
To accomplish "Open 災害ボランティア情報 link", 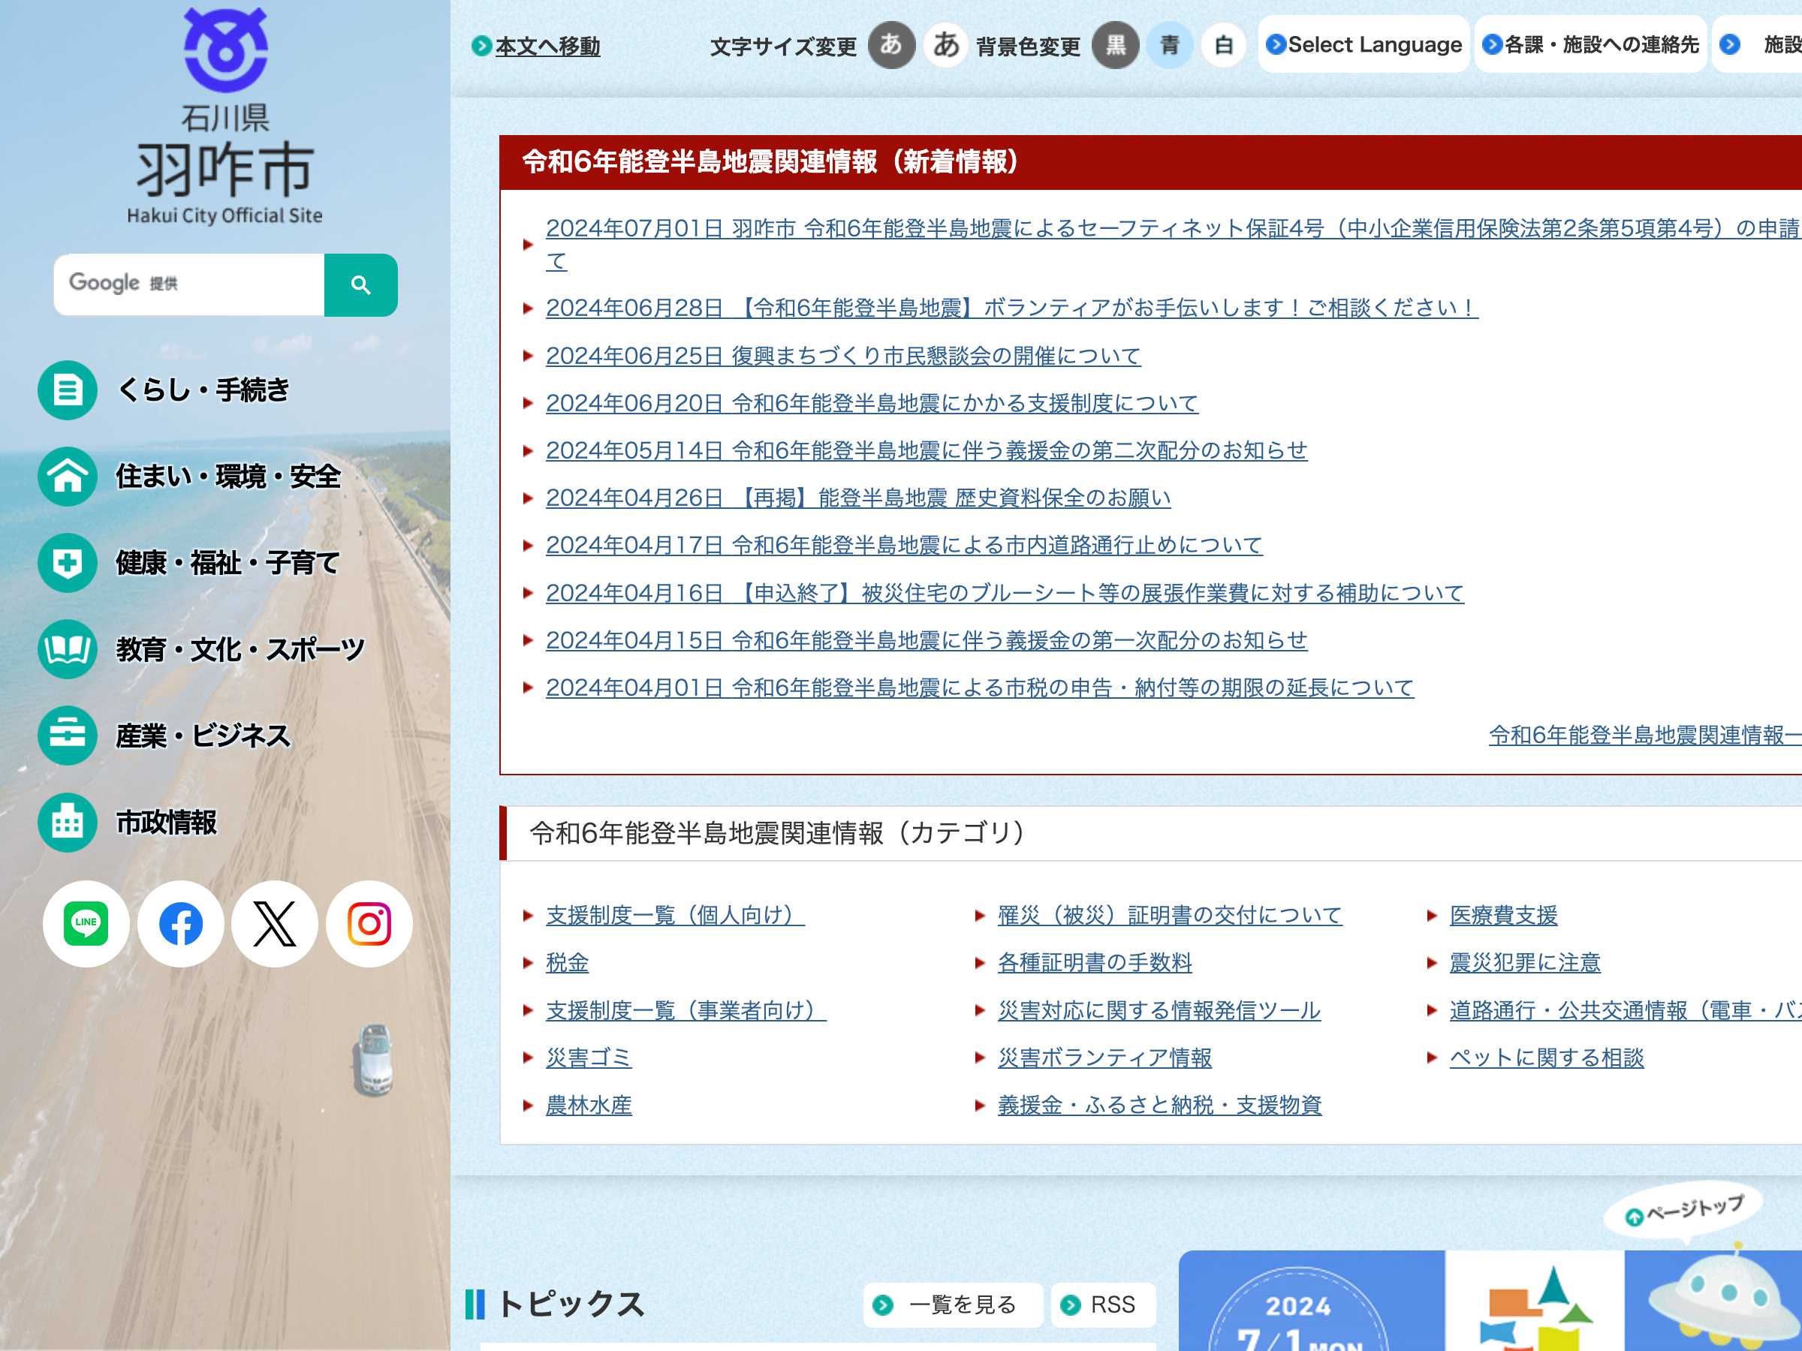I will click(1104, 1058).
